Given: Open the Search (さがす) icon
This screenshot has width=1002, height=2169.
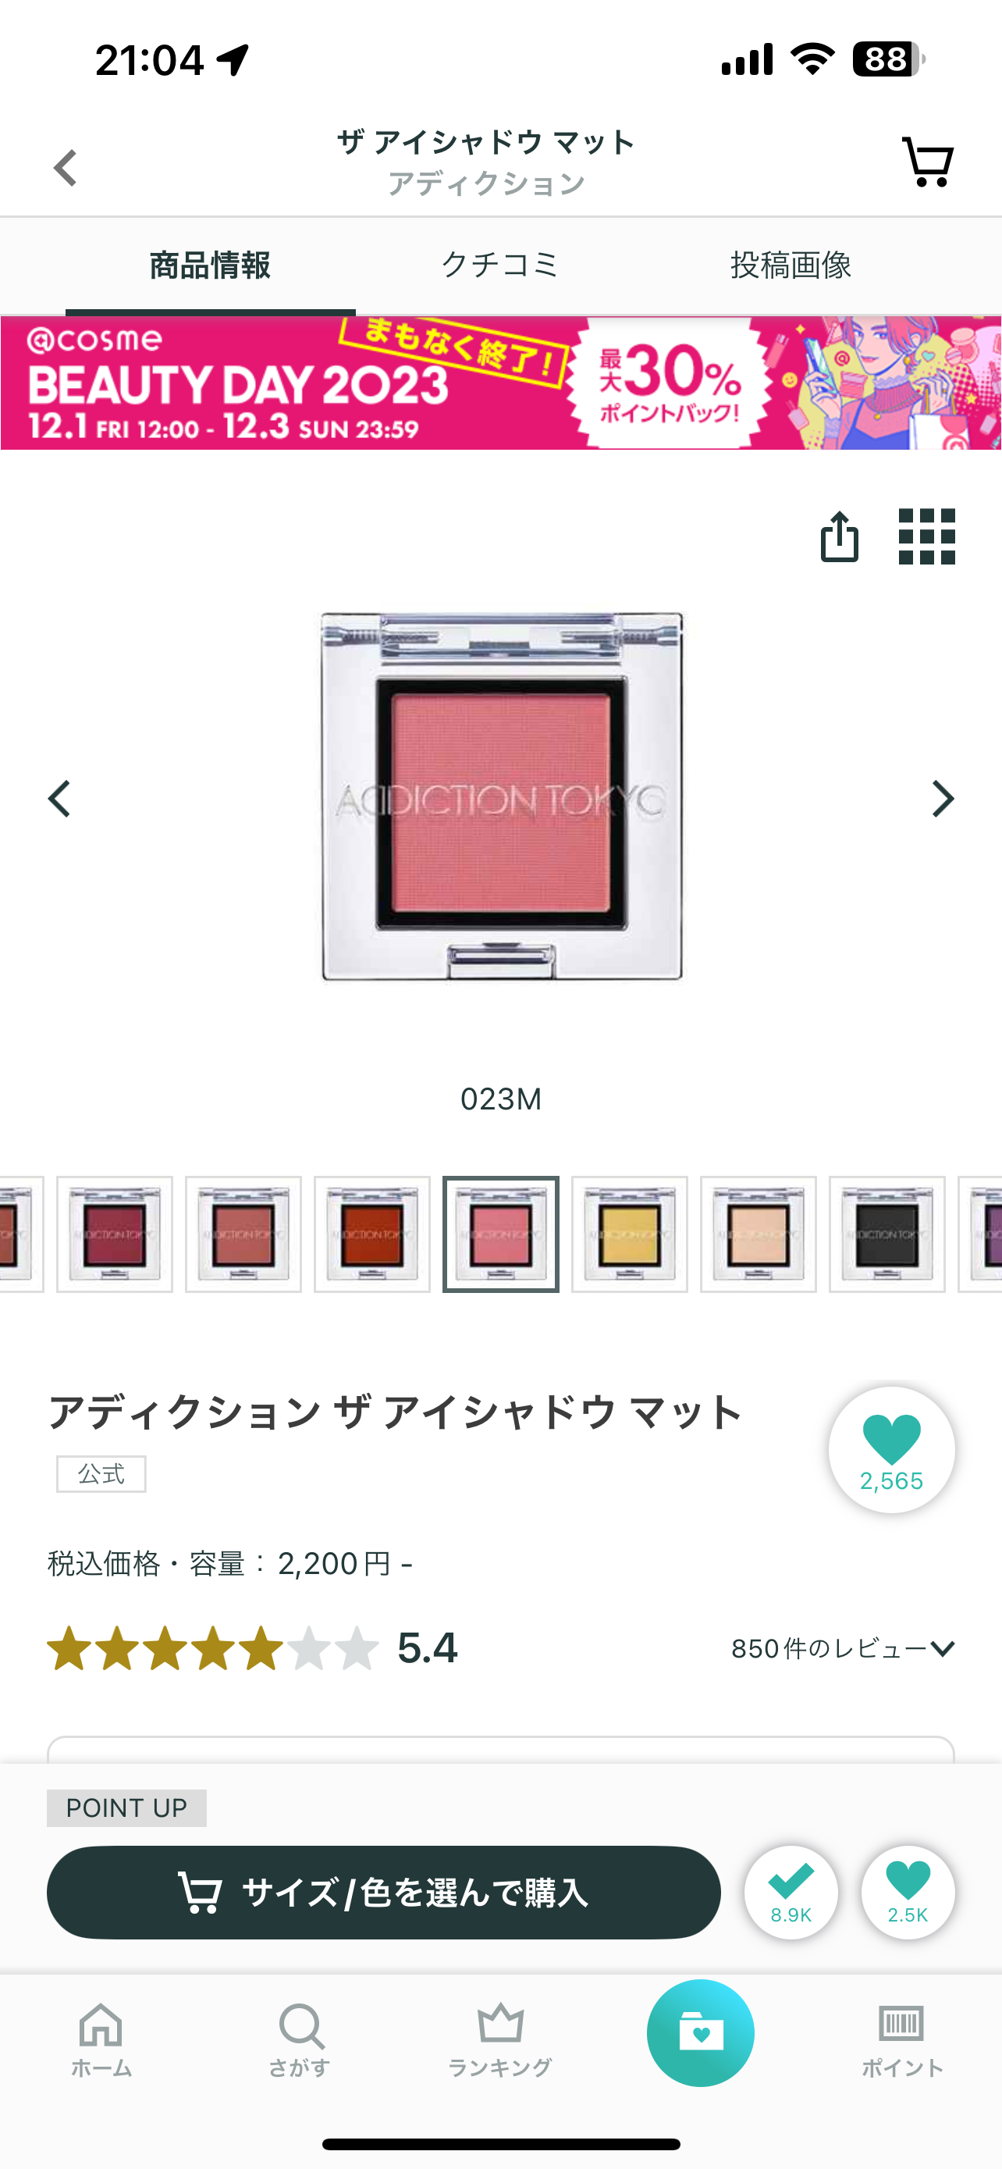Looking at the screenshot, I should point(300,2039).
